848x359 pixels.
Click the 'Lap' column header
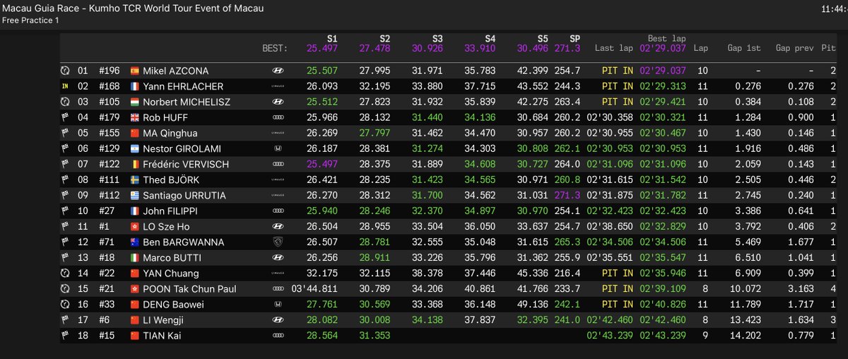(701, 49)
